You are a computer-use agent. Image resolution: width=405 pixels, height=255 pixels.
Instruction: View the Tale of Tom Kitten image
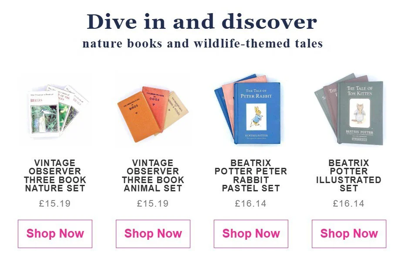[360, 112]
